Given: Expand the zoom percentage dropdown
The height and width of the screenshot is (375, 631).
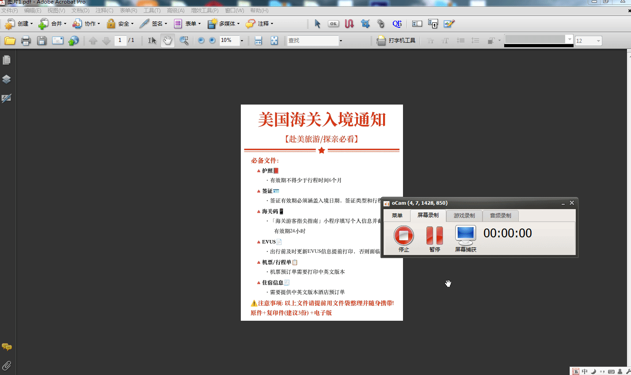Looking at the screenshot, I should [242, 41].
